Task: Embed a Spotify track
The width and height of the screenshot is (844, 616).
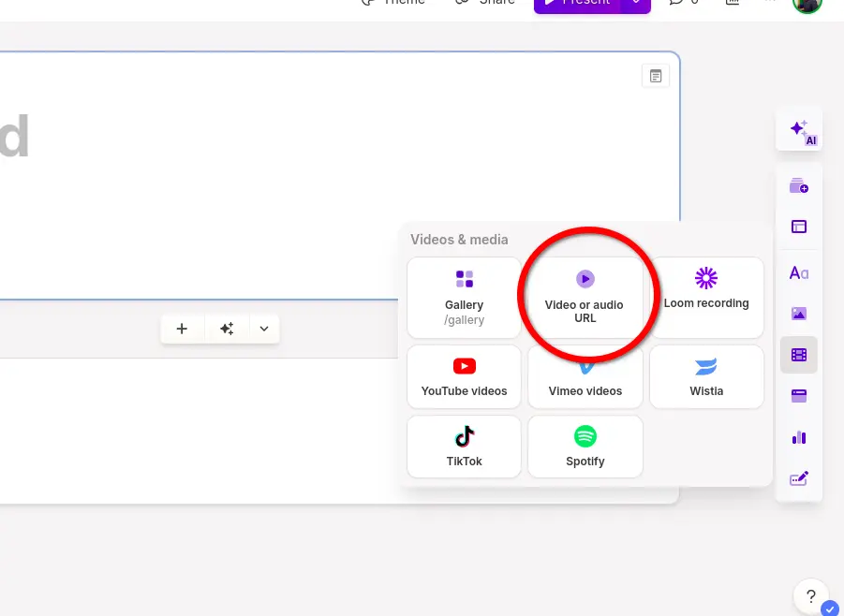Action: pyautogui.click(x=585, y=447)
